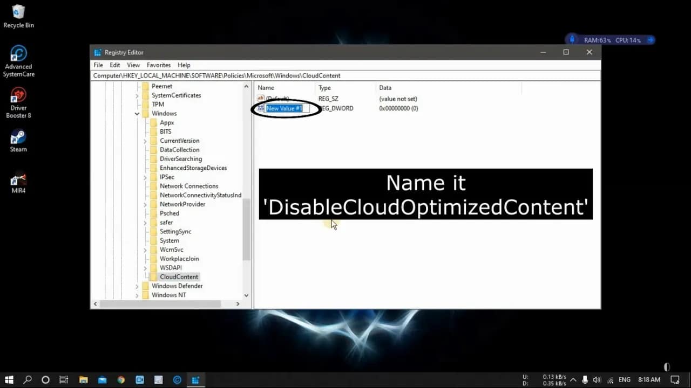Click the (Default) REG_SZ value icon

(x=261, y=99)
